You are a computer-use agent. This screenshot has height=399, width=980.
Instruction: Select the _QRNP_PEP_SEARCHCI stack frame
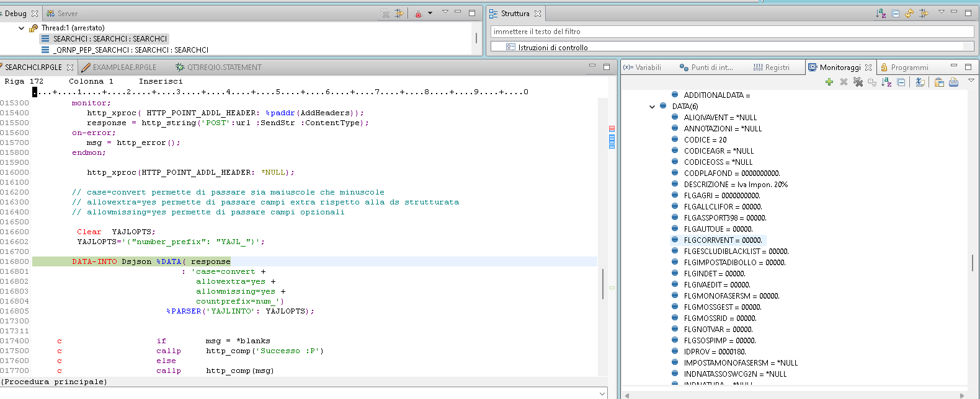130,50
